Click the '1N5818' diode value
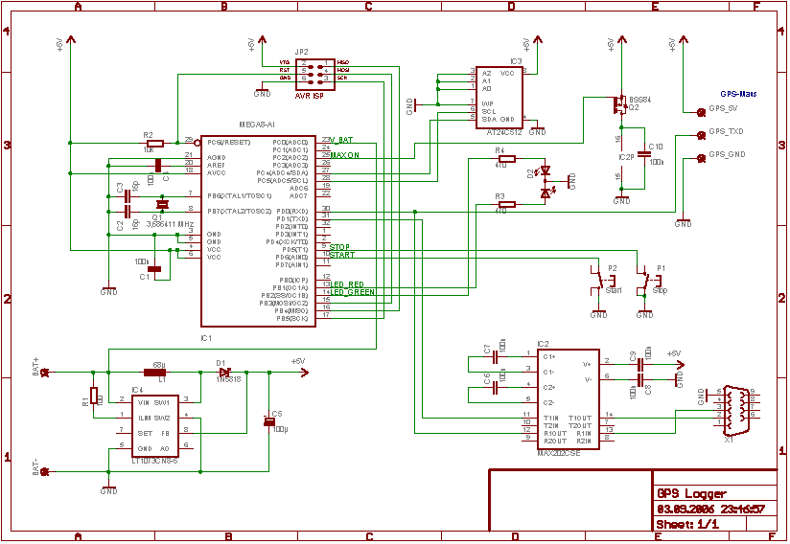The width and height of the screenshot is (790, 544). point(229,379)
